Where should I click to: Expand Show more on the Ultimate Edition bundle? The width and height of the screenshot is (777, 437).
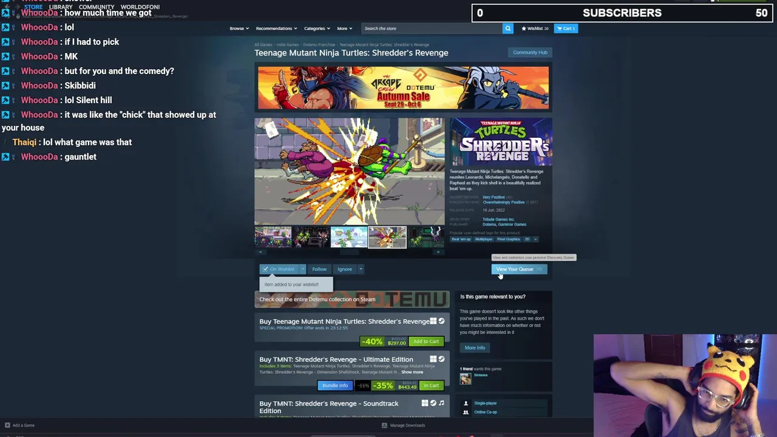pos(412,372)
